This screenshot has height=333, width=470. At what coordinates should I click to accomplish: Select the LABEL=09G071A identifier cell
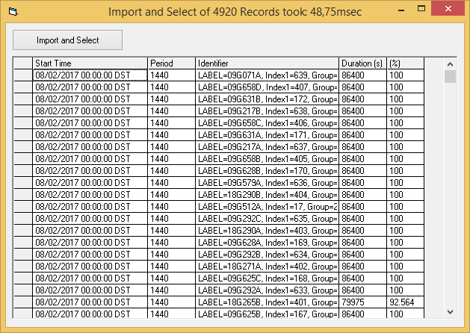coord(267,75)
